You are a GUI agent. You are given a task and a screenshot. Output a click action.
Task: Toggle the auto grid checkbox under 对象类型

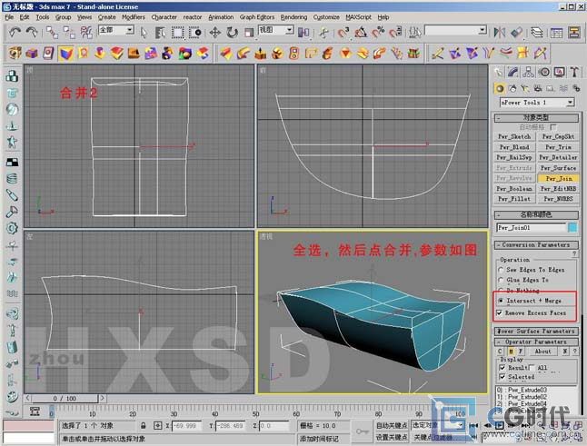[x=553, y=127]
